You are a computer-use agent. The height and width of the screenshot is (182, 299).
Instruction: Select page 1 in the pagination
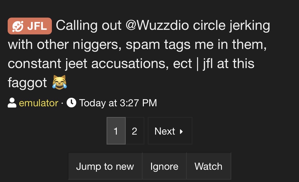(116, 131)
